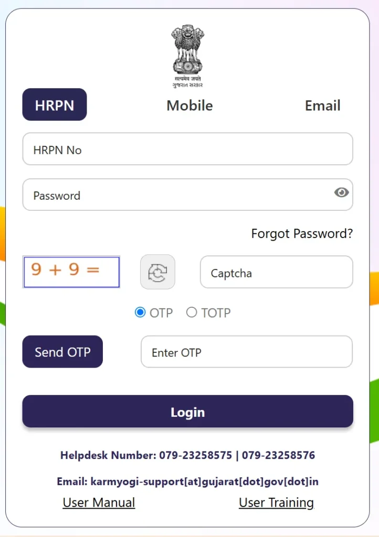Click the Enter OTP field
Screen dimensions: 379x537
(x=247, y=352)
